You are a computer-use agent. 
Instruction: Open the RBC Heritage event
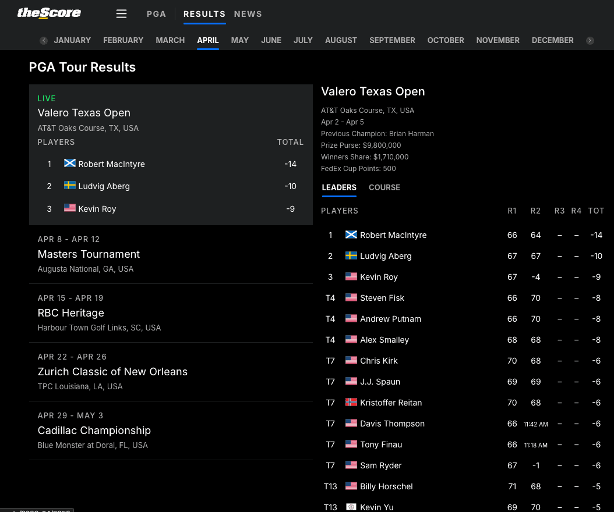click(70, 313)
